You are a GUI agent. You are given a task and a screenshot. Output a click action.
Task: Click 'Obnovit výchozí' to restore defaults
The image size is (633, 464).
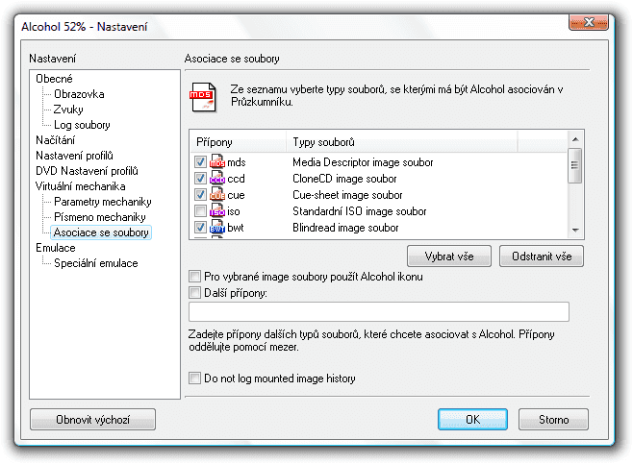93,420
